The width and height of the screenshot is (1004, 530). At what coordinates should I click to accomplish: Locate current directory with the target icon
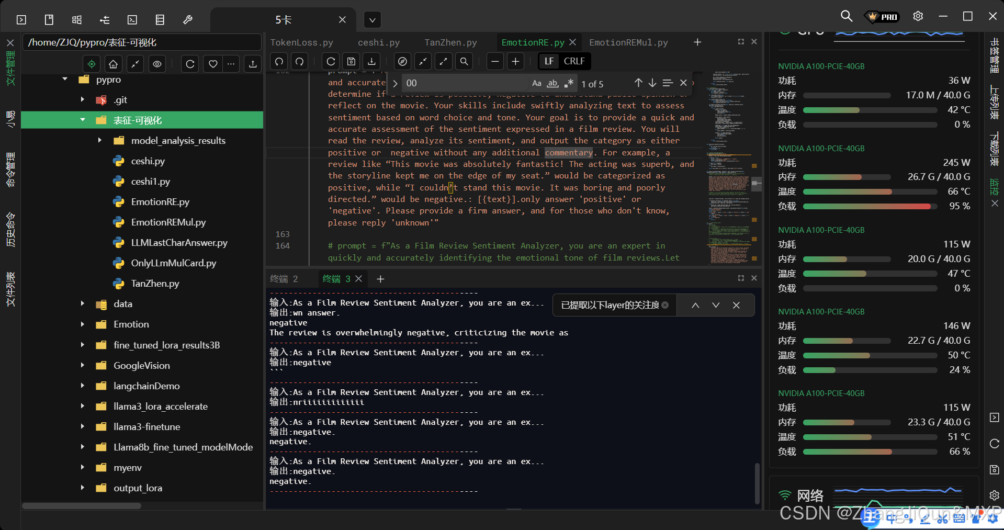point(92,64)
